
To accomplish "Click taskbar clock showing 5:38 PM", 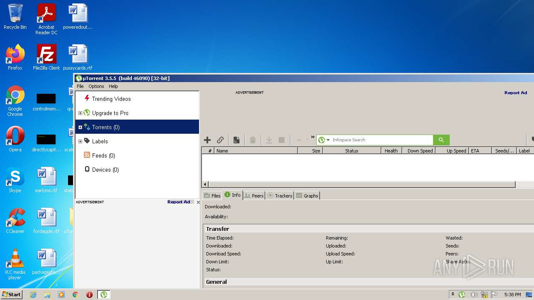I will pos(512,295).
